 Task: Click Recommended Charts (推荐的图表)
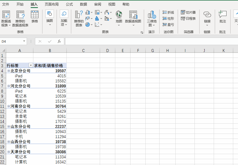(x=79, y=18)
